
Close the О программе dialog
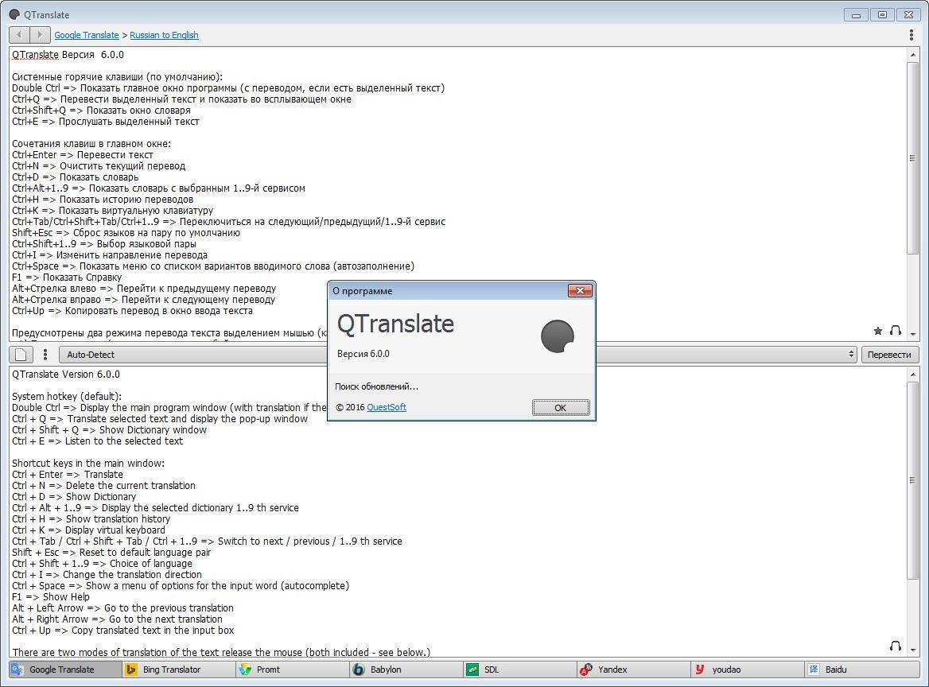(580, 290)
